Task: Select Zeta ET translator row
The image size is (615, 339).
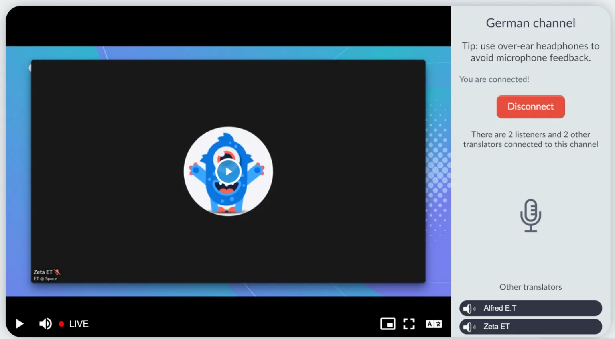Action: click(x=530, y=327)
